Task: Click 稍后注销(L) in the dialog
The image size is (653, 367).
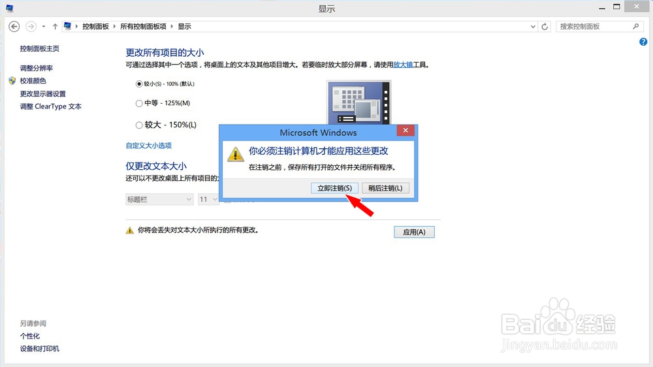Action: [385, 188]
